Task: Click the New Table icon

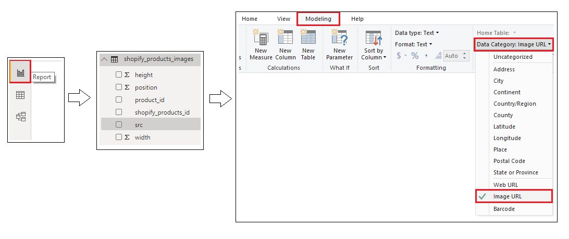Action: [308, 45]
